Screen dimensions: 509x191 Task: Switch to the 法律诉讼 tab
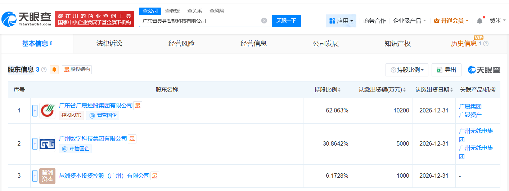109,44
